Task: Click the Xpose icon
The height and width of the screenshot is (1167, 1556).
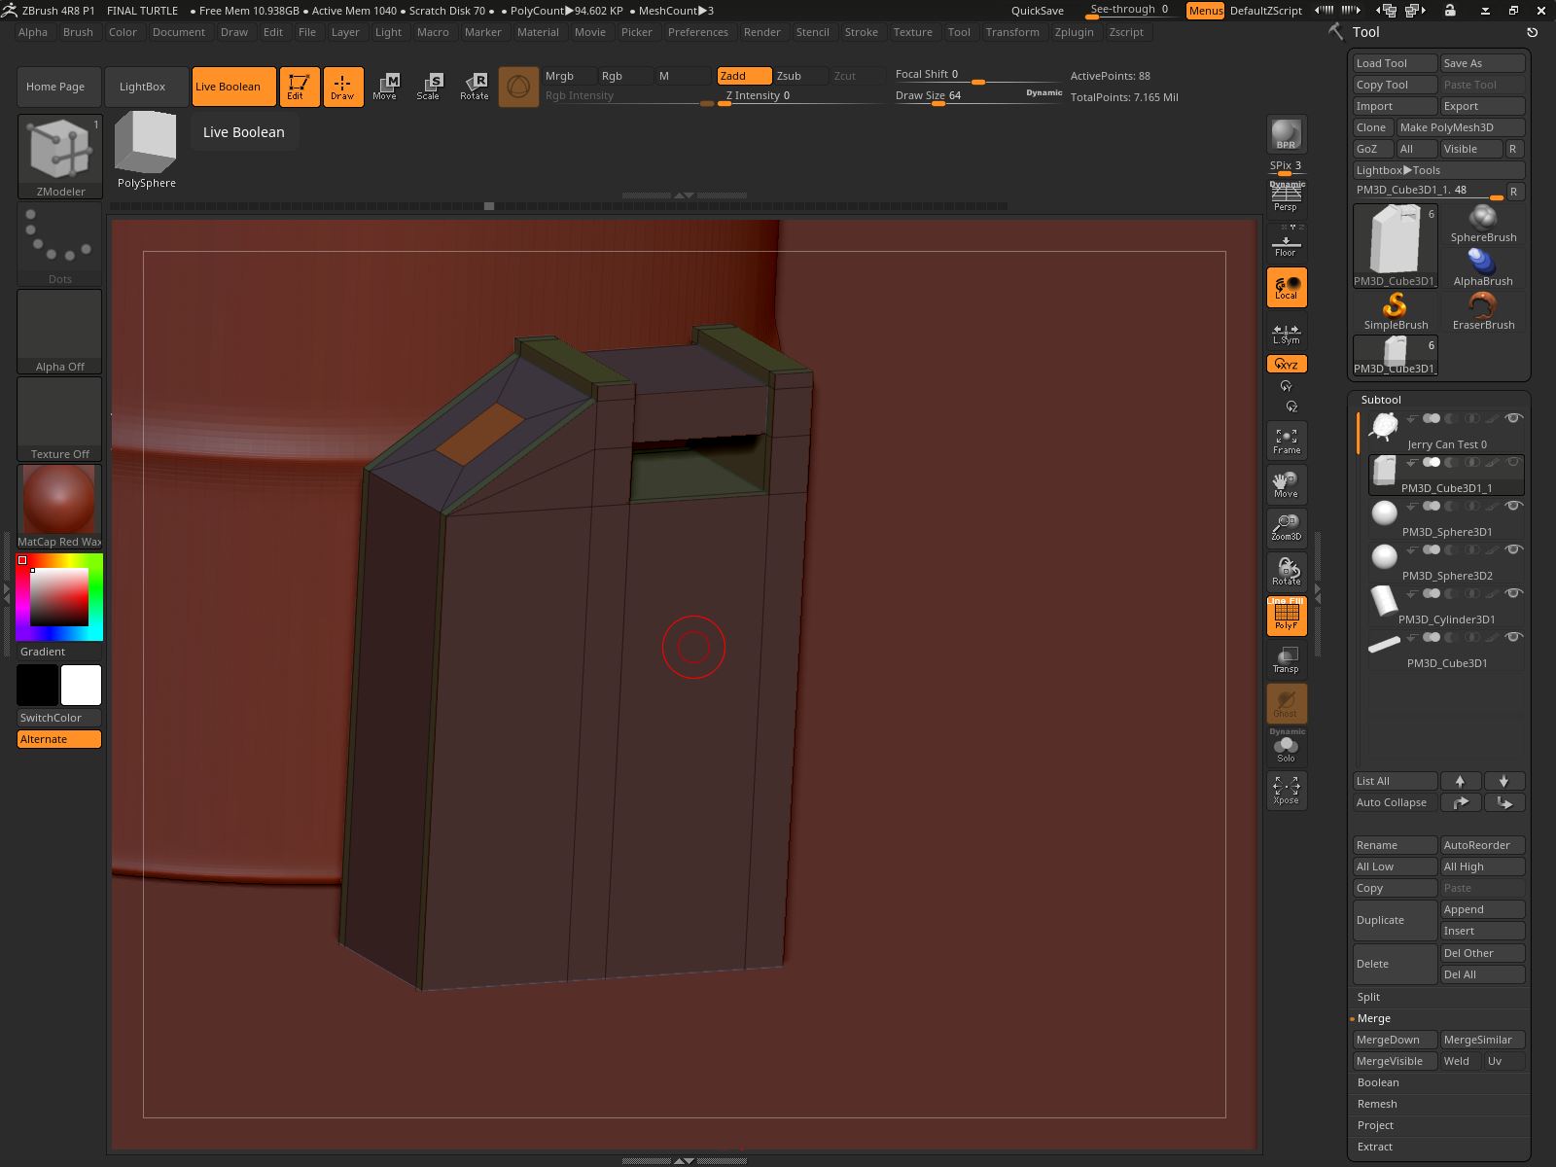Action: 1286,790
